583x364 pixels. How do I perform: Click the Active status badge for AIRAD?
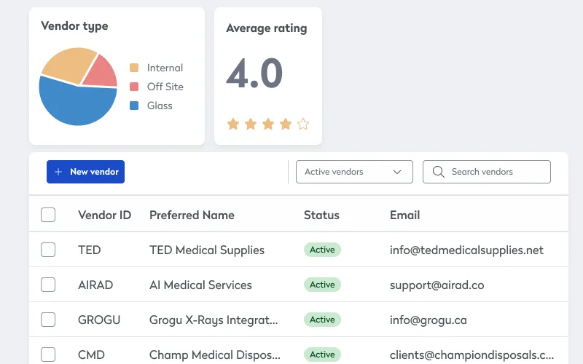coord(322,285)
